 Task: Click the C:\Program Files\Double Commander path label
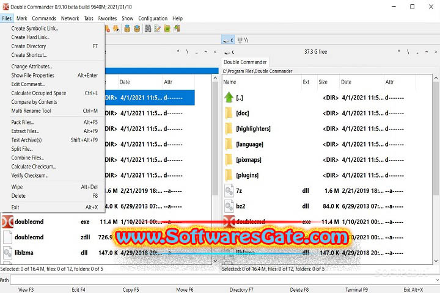pos(257,71)
